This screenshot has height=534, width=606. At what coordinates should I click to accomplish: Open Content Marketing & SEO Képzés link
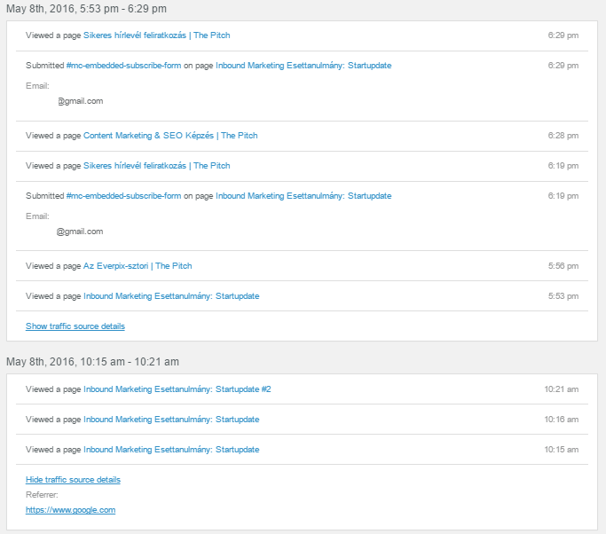click(x=170, y=136)
